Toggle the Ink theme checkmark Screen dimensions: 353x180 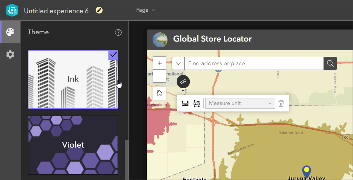pos(113,55)
